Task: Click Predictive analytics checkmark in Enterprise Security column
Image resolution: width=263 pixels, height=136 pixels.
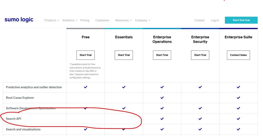Action: 200,87
